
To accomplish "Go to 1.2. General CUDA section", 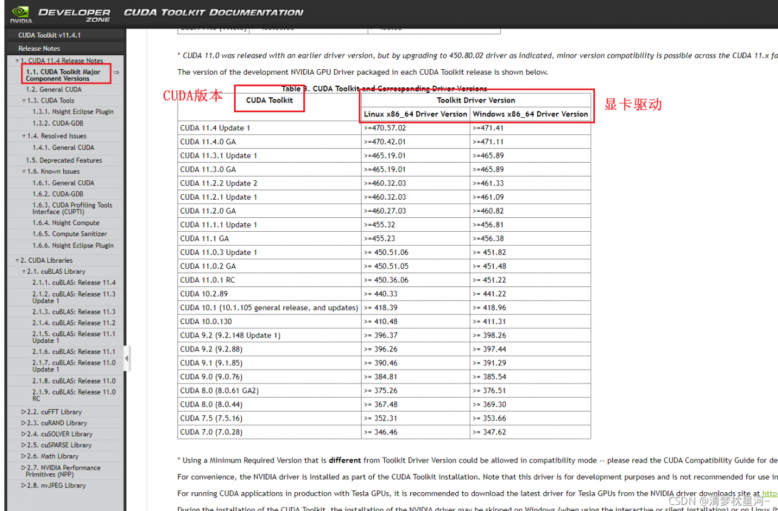I will (x=53, y=89).
